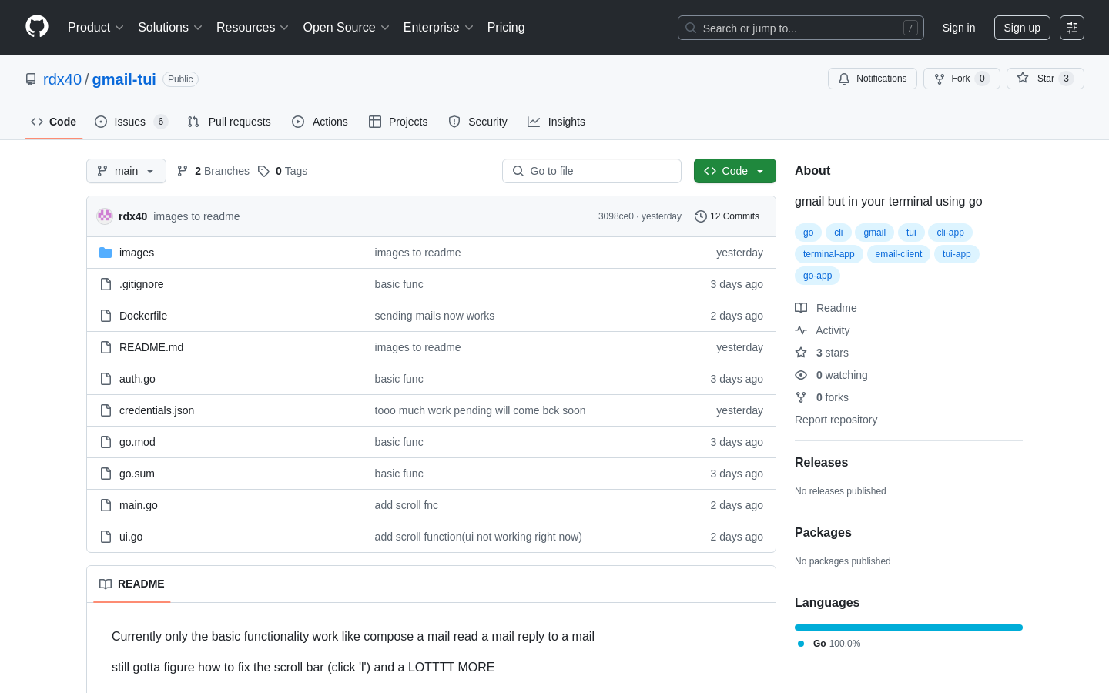Open the rdx40 owner link
The height and width of the screenshot is (693, 1109).
point(62,79)
